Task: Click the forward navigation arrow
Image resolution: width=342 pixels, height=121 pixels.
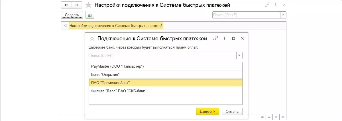Action: tap(77, 5)
